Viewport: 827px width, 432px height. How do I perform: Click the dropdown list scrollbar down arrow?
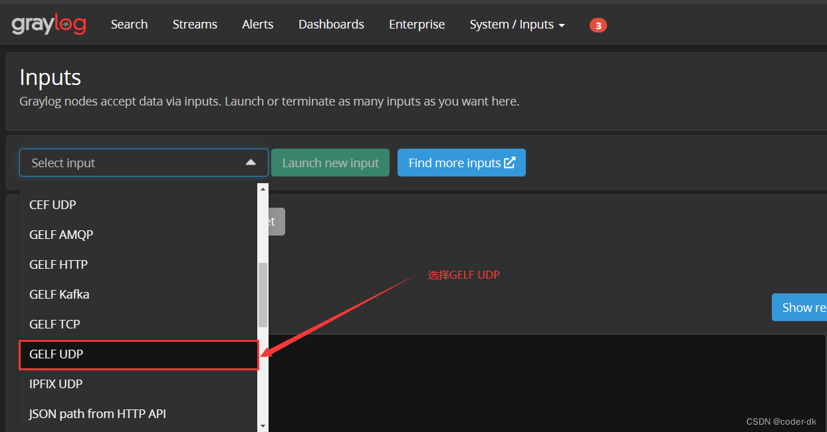tap(263, 425)
